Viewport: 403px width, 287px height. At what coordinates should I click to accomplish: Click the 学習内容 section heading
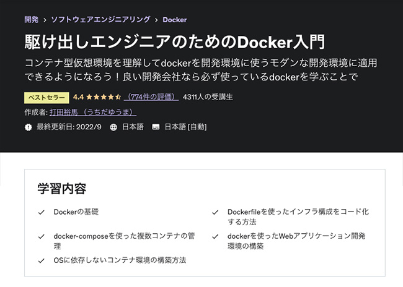click(61, 188)
